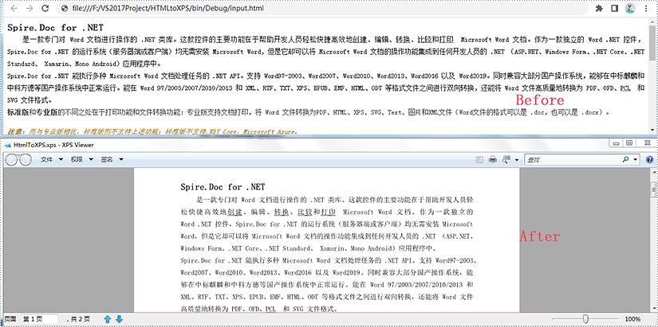Expand the dropdown arrow beside 签名
Viewport: 658px width, 327px height.
pos(121,159)
